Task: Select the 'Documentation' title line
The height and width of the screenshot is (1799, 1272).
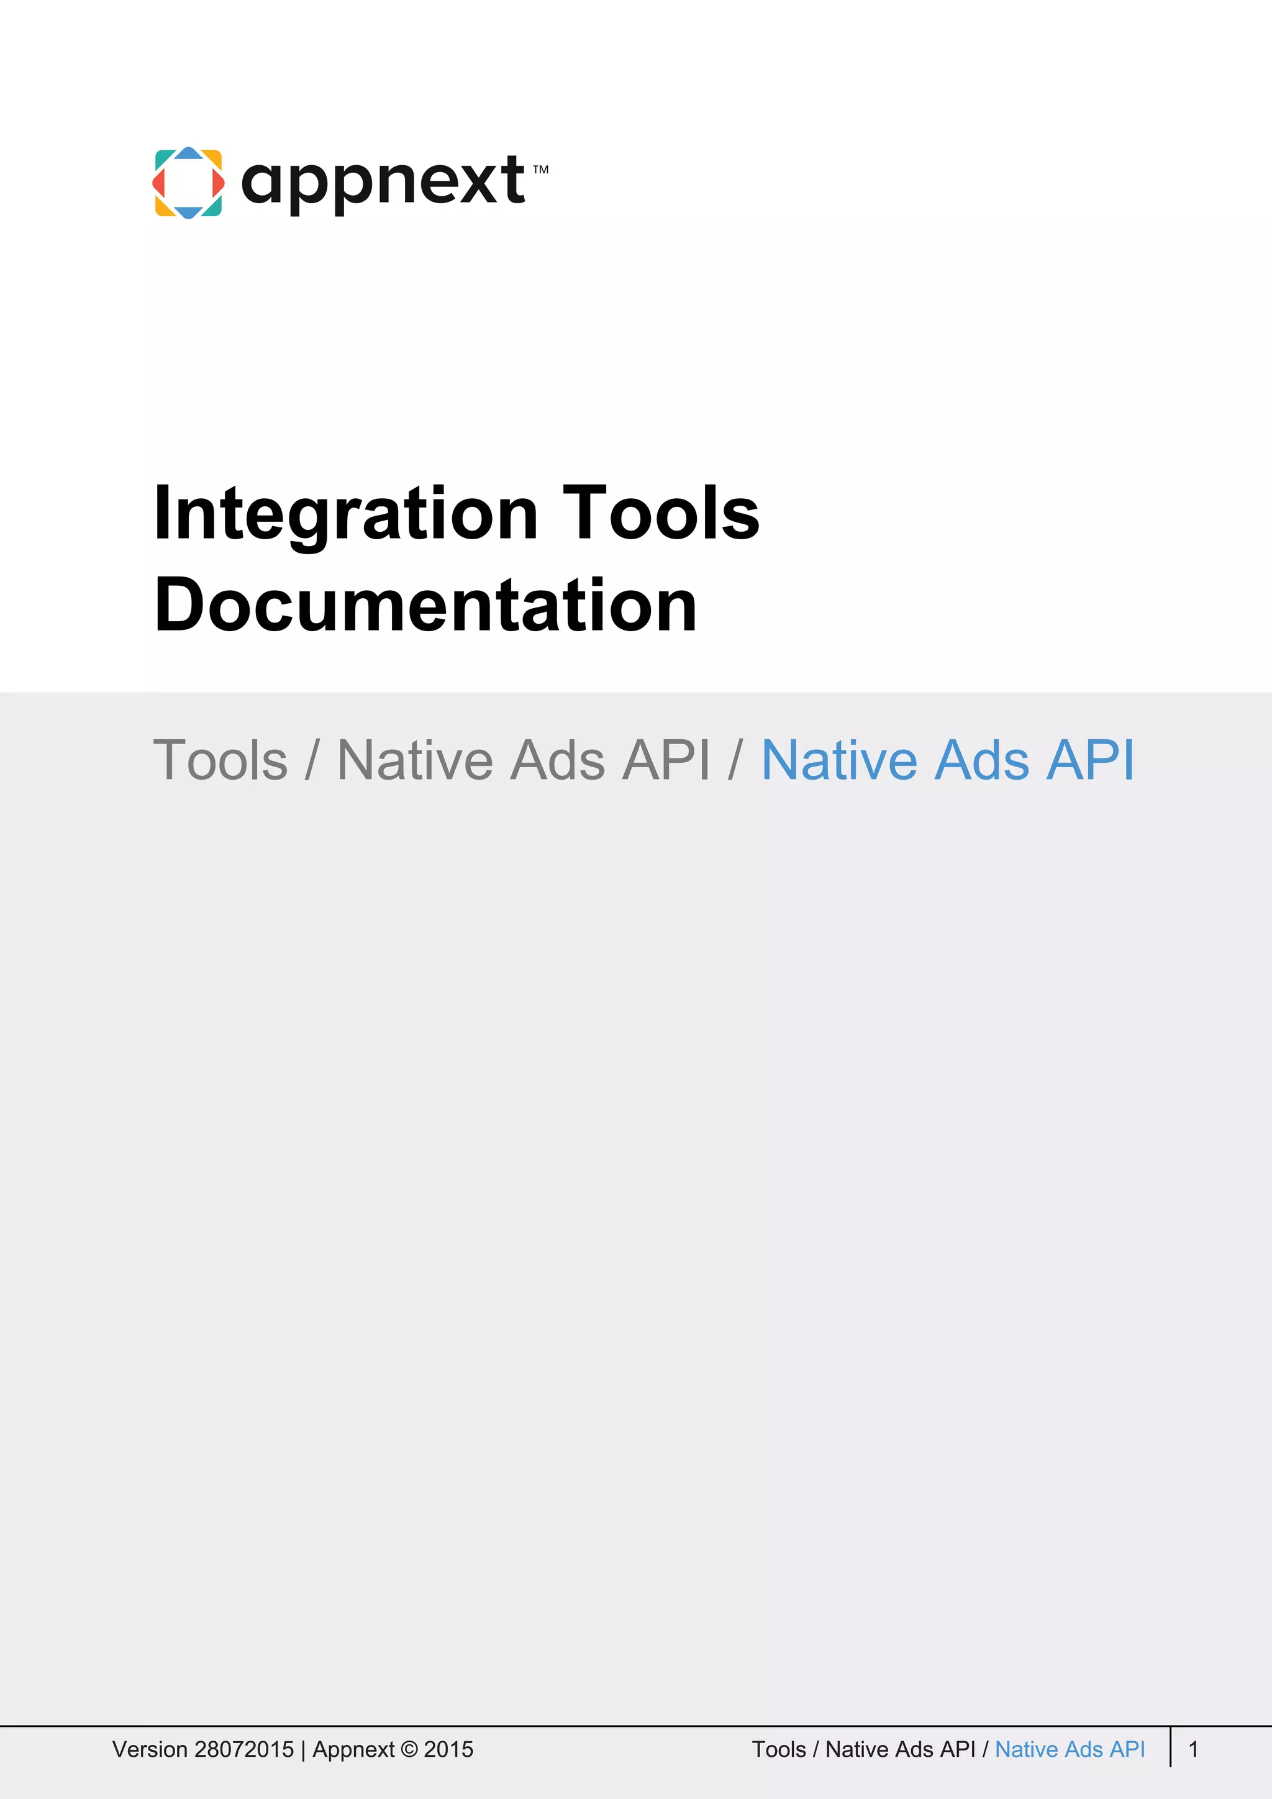Action: 425,604
